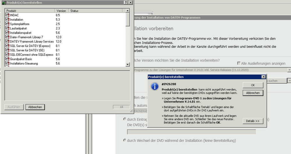Click 'Installation vorbereiten' heading text
This screenshot has width=291, height=154.
153,29
